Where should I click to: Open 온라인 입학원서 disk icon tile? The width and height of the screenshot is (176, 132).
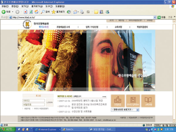point(133,101)
